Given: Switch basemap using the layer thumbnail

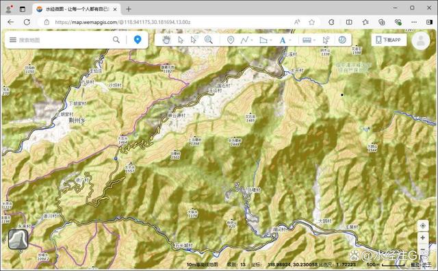Looking at the screenshot, I should click(x=18, y=240).
